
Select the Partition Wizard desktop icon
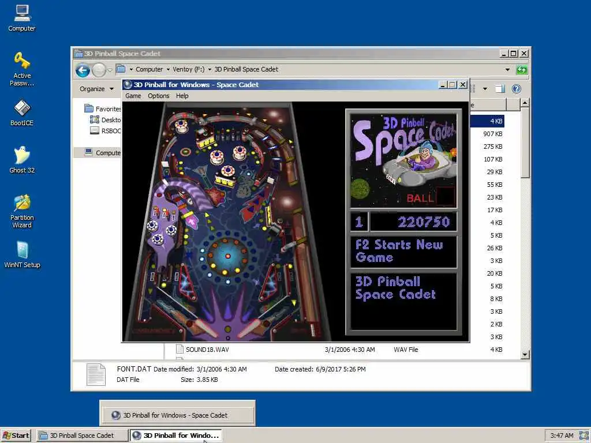point(22,211)
